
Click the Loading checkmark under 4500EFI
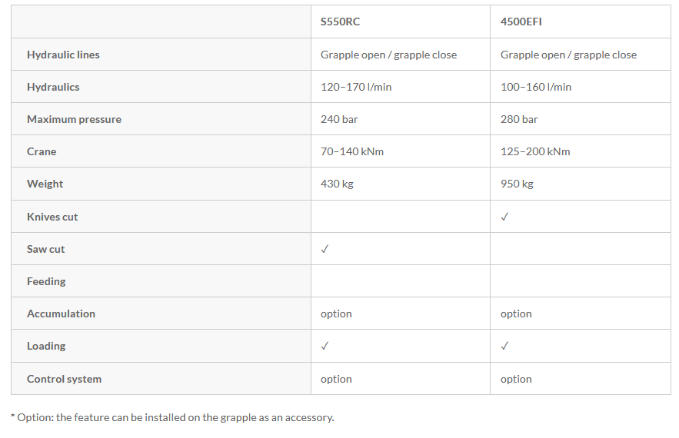pyautogui.click(x=504, y=346)
